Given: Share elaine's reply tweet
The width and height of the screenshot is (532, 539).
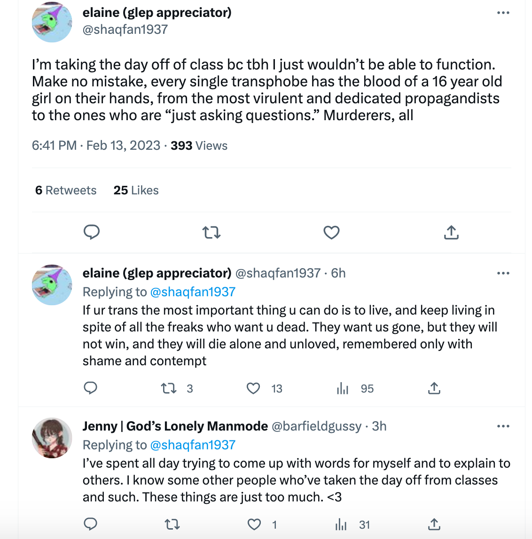Looking at the screenshot, I should coord(434,388).
